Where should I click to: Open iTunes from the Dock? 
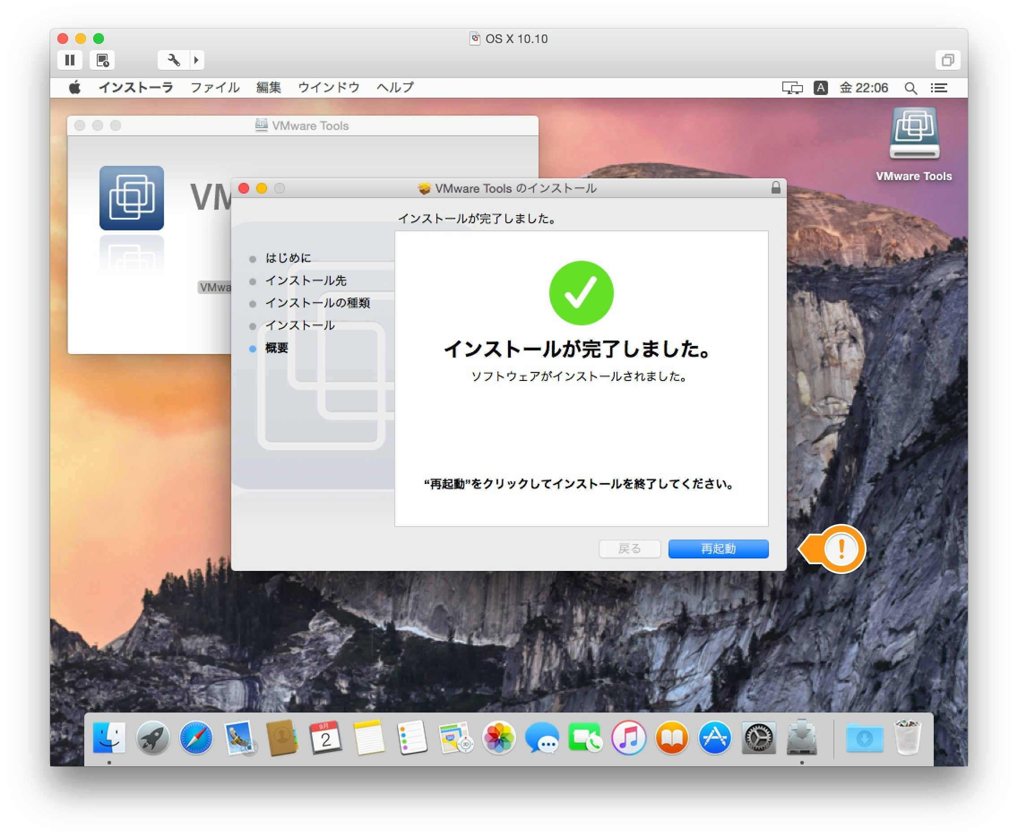pyautogui.click(x=629, y=738)
